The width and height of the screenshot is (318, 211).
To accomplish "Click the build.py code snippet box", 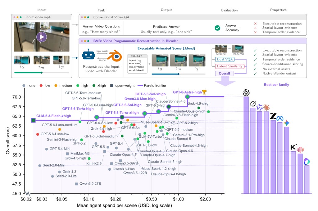I will tap(137, 64).
